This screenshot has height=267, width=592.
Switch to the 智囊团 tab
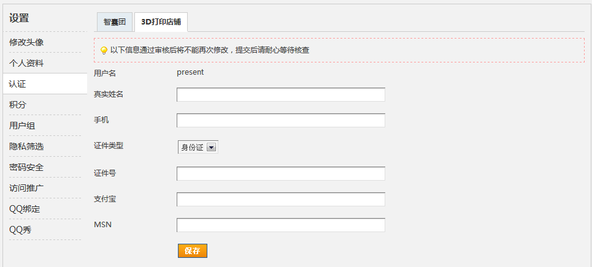tap(114, 22)
